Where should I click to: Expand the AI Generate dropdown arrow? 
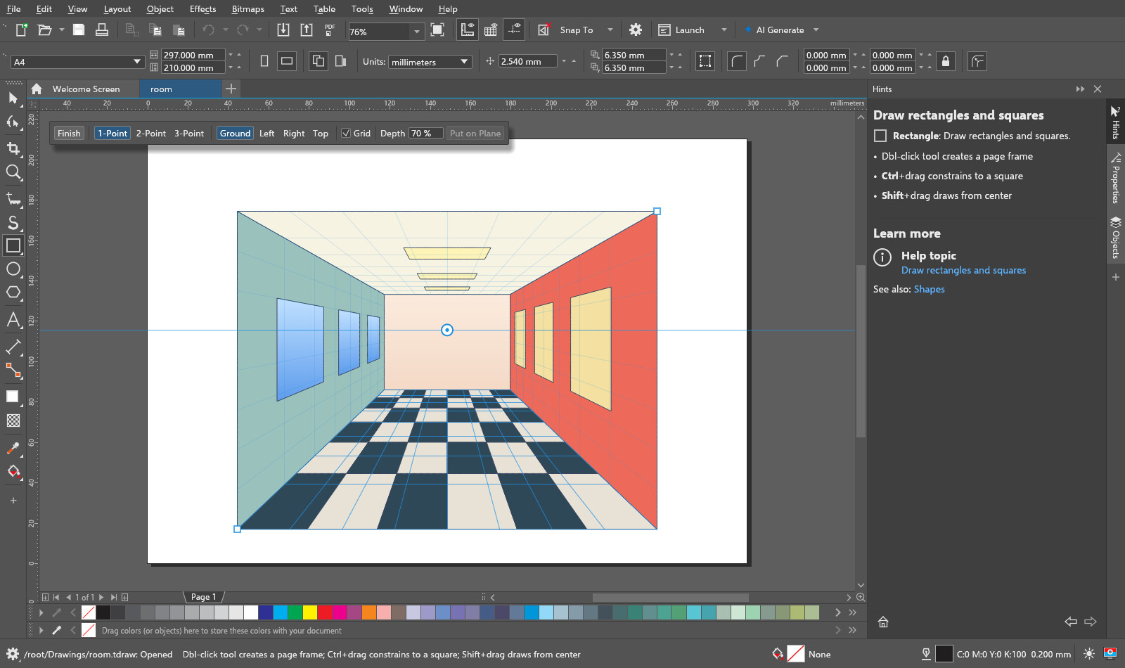[x=816, y=30]
